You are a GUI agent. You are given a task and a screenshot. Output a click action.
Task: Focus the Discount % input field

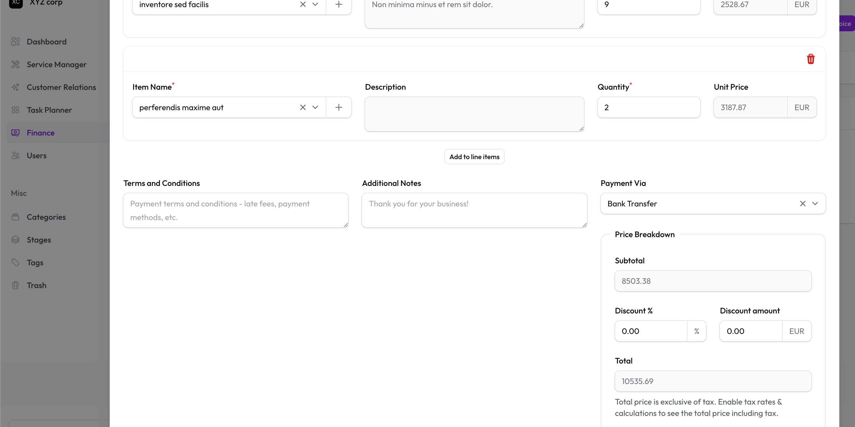coord(651,331)
